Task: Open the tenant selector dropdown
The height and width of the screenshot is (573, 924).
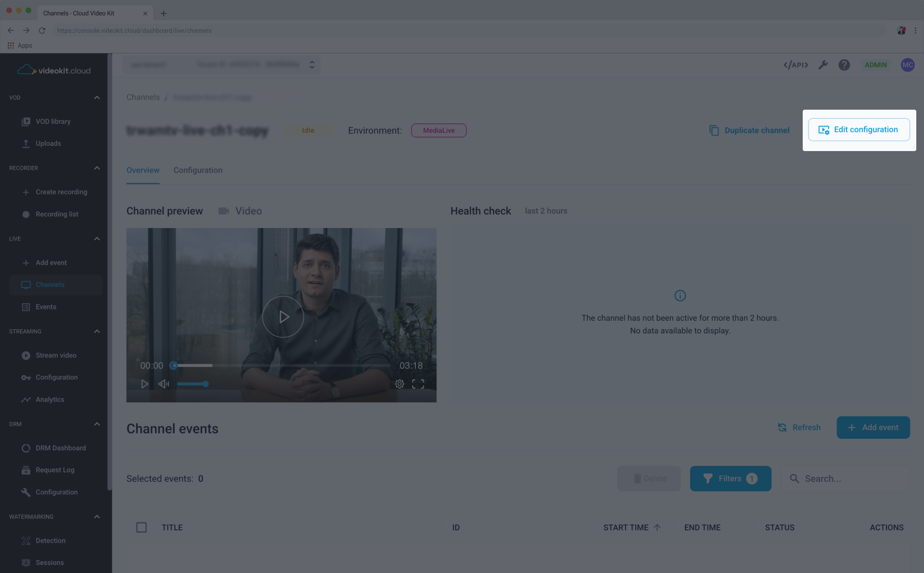Action: click(312, 64)
